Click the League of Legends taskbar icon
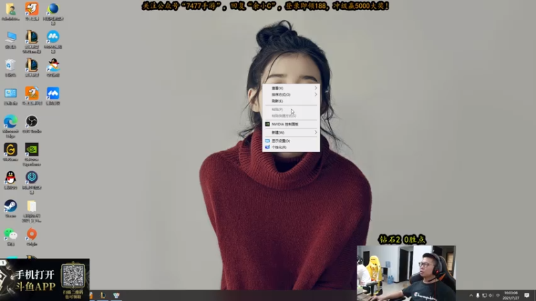Image resolution: width=536 pixels, height=301 pixels. pos(103,295)
